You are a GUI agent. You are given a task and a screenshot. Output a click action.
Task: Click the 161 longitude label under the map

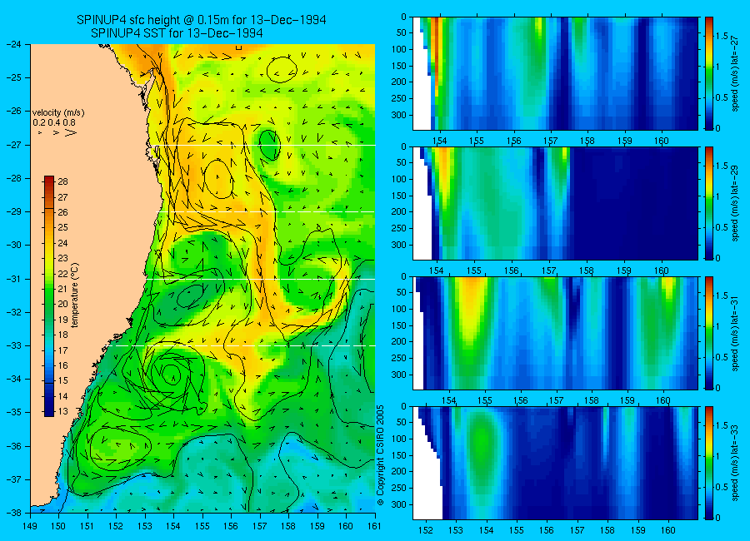[x=374, y=526]
